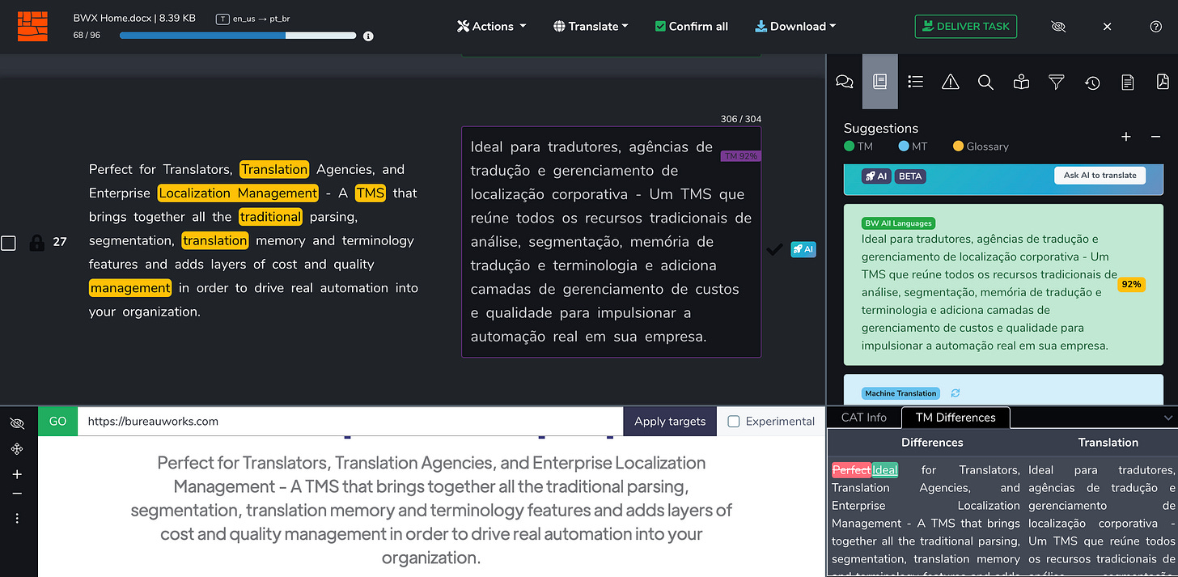Open the PDF file panel icon
Screen dimensions: 1178x577
click(x=1163, y=82)
